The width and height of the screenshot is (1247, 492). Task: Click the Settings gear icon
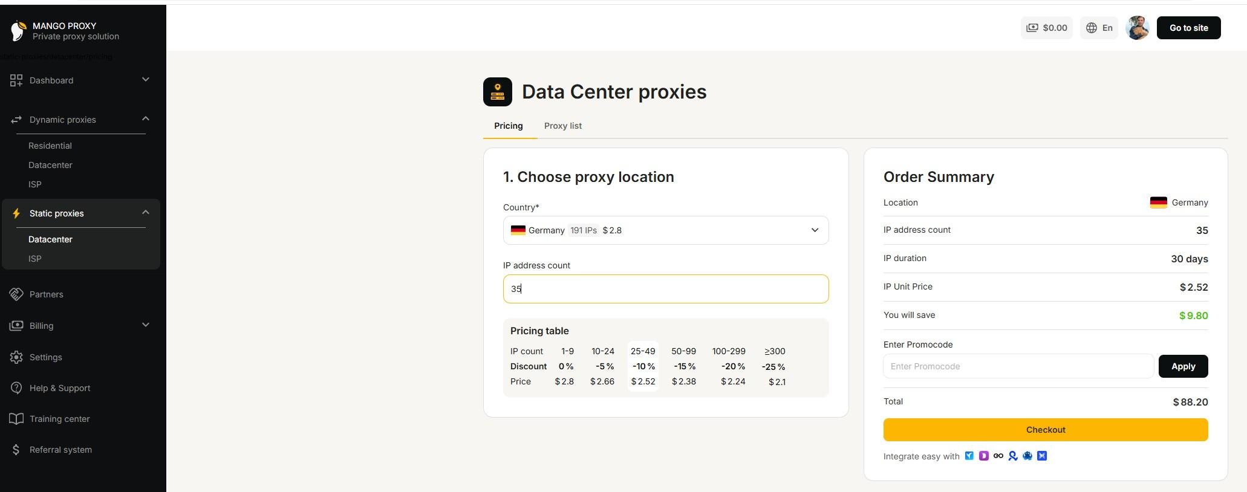16,357
